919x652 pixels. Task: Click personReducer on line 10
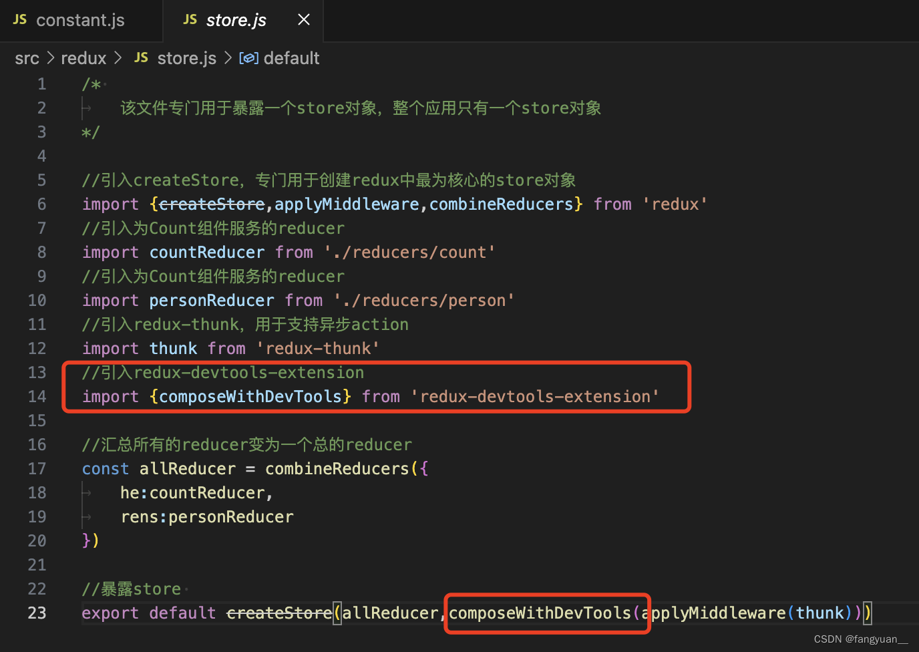(212, 301)
